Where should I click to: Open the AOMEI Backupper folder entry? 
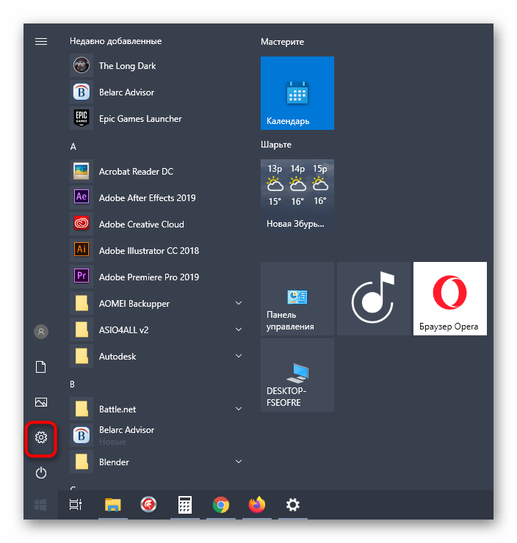[x=156, y=303]
